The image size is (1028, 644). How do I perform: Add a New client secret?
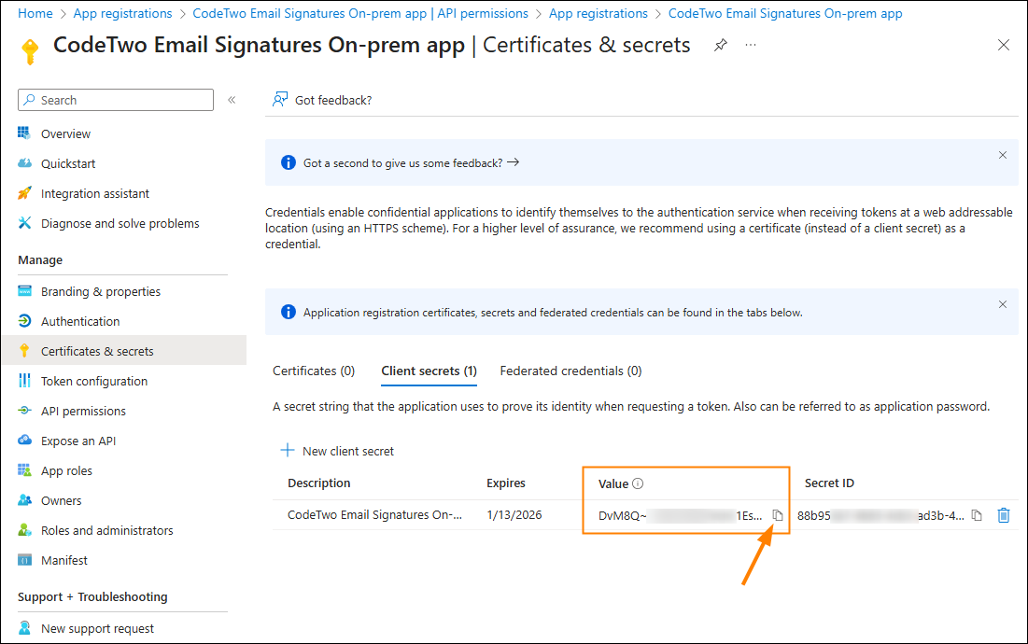click(x=338, y=451)
